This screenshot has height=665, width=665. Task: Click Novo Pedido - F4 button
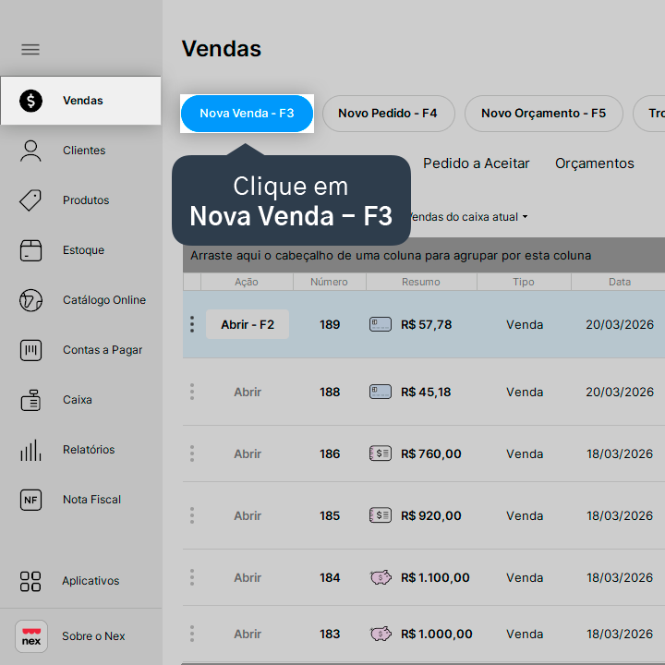pos(389,114)
